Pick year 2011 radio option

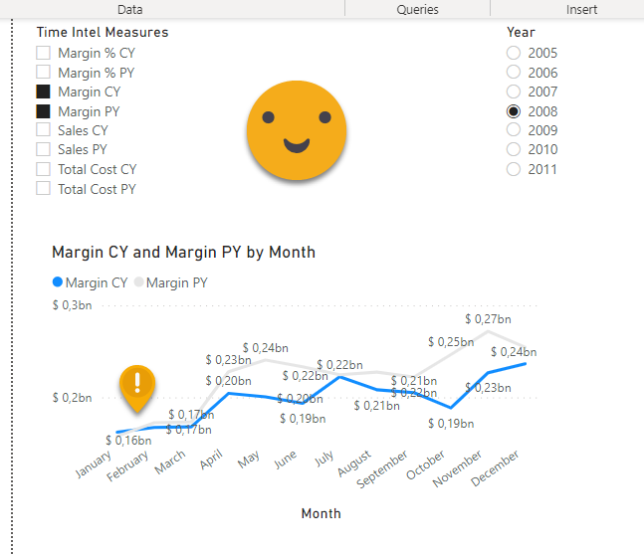click(x=514, y=169)
